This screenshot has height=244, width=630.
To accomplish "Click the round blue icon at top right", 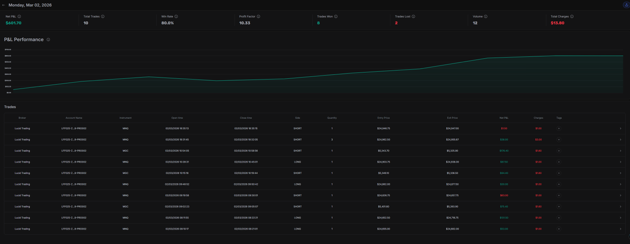I will (625, 5).
